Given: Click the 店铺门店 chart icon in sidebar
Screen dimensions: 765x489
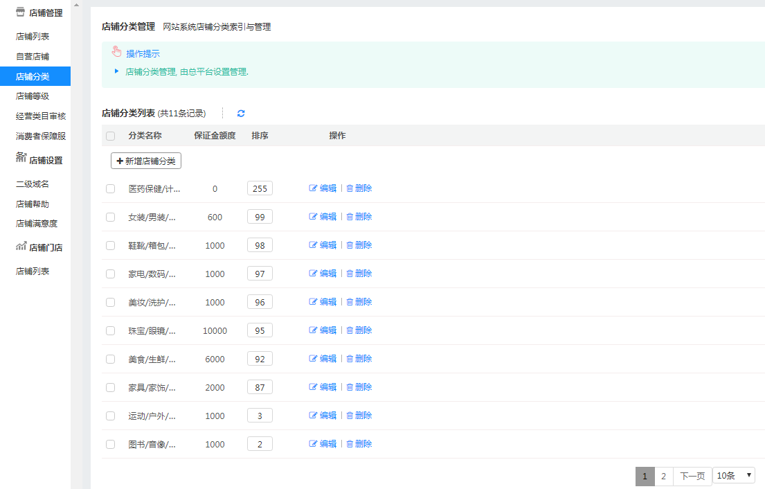Looking at the screenshot, I should click(21, 247).
